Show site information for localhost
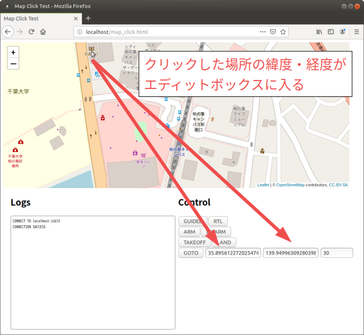This screenshot has width=364, height=335. [79, 32]
